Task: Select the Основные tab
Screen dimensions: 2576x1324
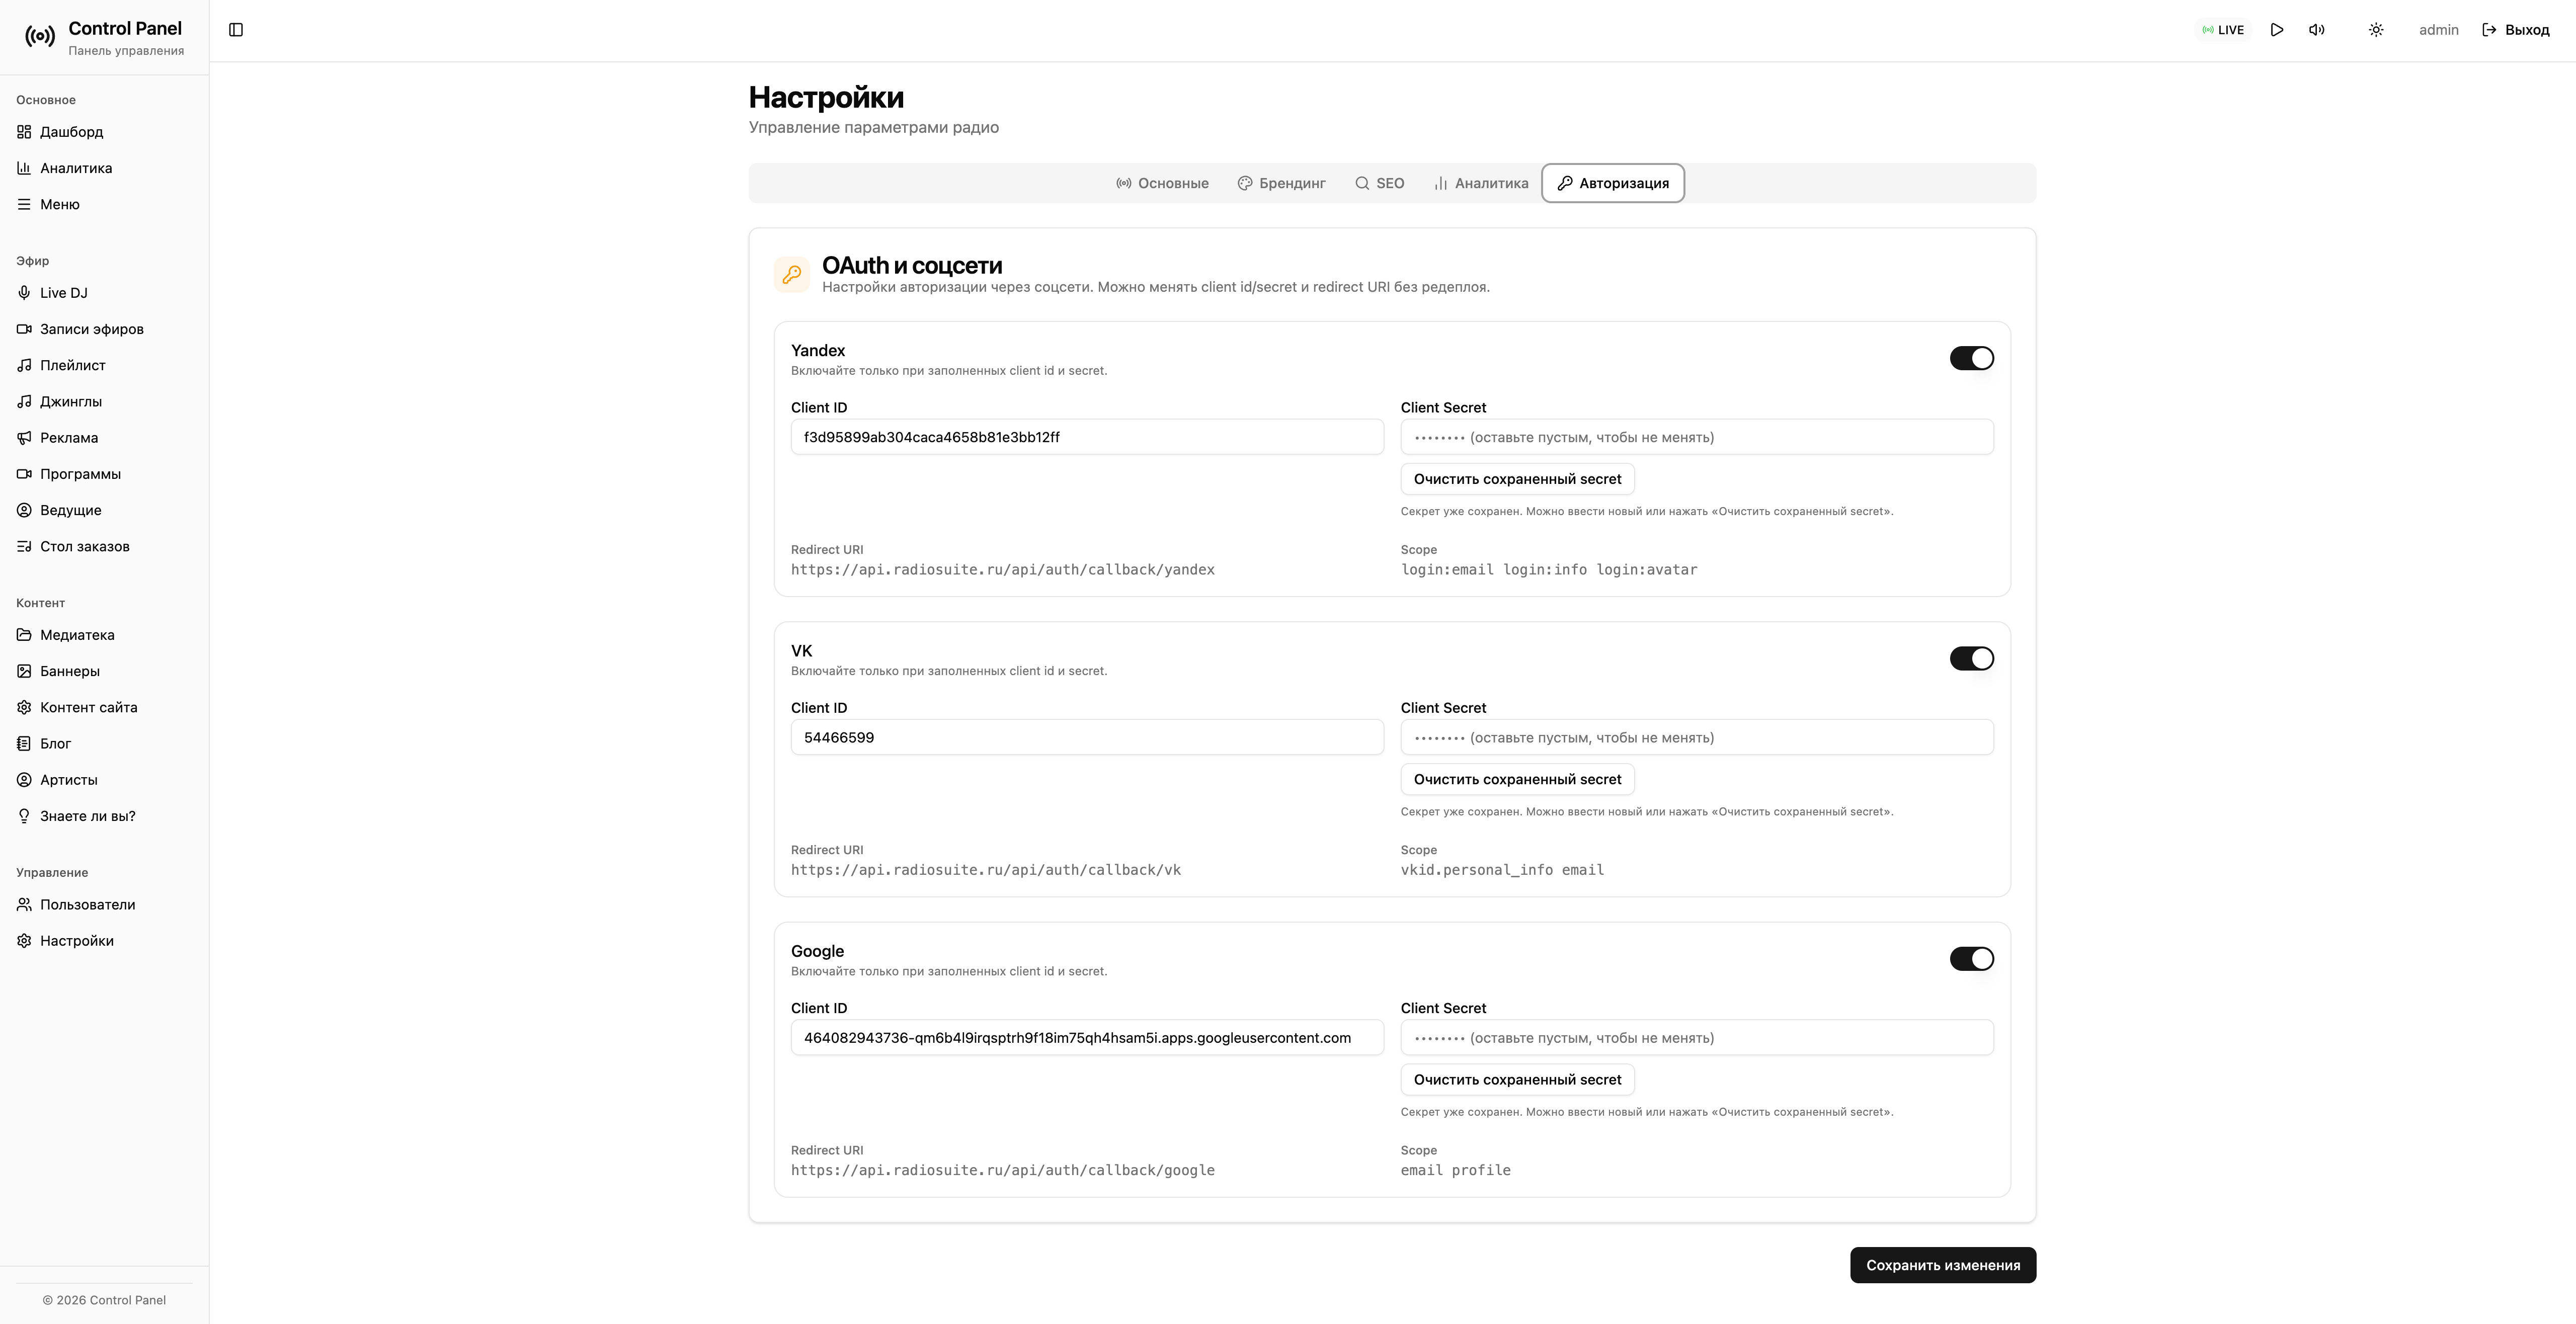Action: [x=1162, y=183]
